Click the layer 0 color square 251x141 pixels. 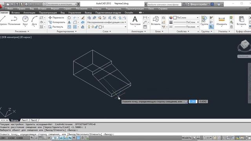[x=100, y=27]
